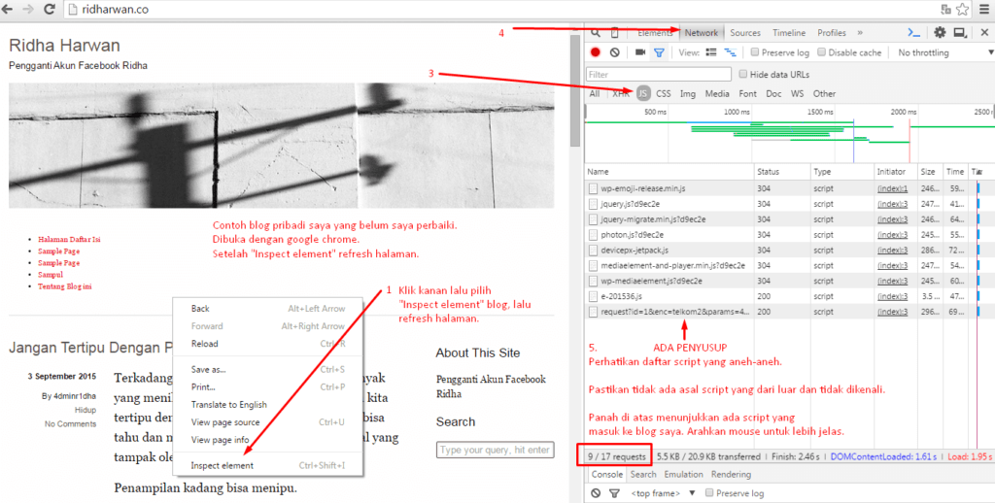Click the browser Forward arrow
The image size is (995, 503).
click(x=28, y=10)
